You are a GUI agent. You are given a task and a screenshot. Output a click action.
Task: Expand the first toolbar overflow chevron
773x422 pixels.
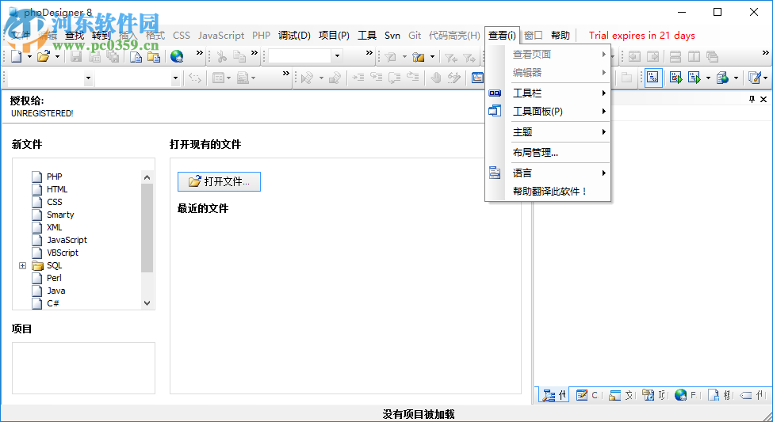point(199,53)
